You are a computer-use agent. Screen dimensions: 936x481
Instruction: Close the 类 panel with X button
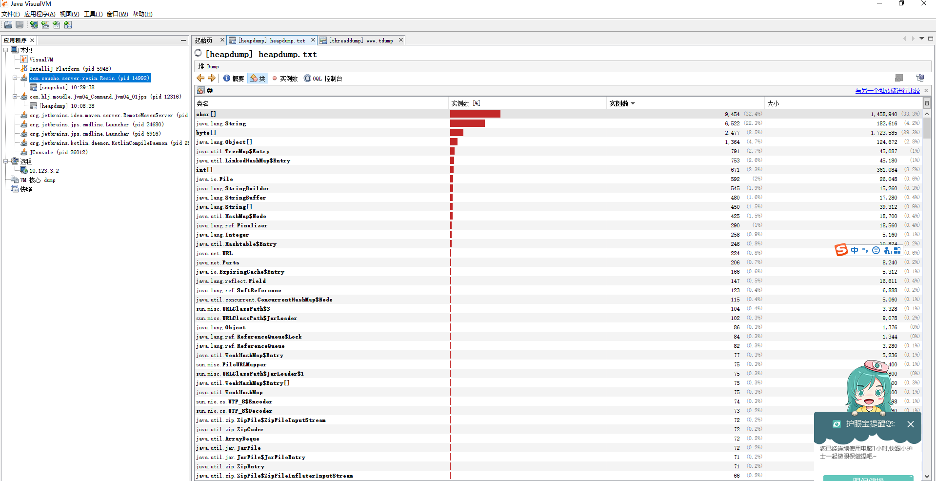click(926, 91)
